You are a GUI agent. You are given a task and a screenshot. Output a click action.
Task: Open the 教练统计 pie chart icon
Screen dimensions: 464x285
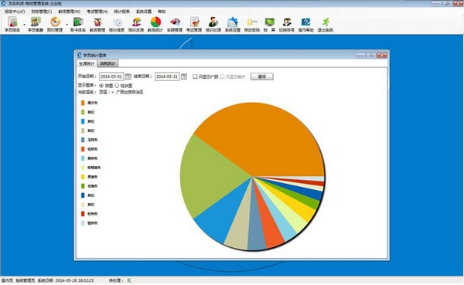pyautogui.click(x=155, y=24)
